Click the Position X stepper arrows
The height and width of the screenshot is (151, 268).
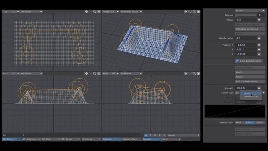(259, 45)
